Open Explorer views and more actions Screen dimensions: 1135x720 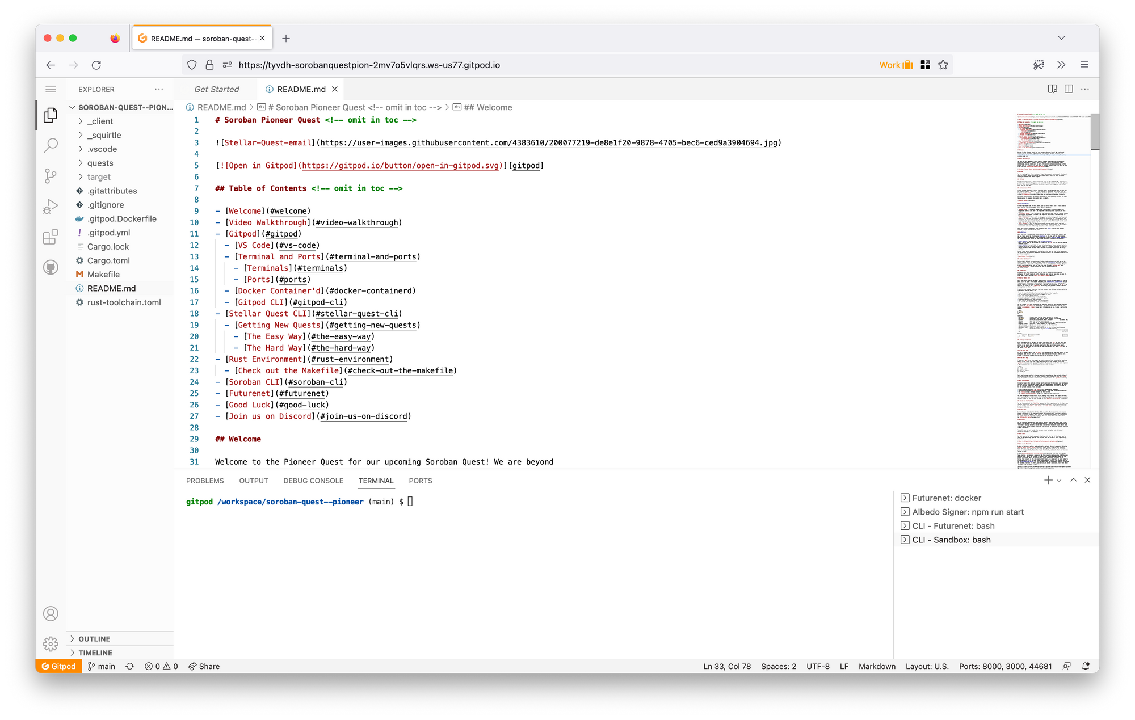pyautogui.click(x=159, y=89)
